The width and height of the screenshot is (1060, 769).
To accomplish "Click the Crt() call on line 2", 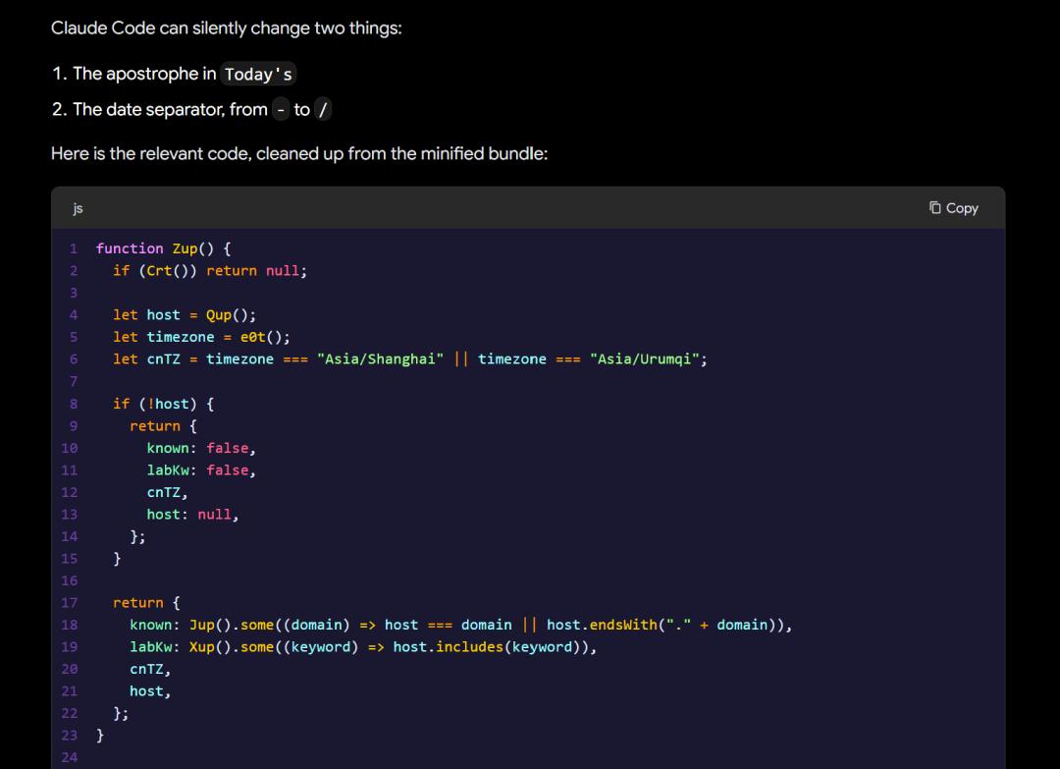I will click(x=168, y=270).
